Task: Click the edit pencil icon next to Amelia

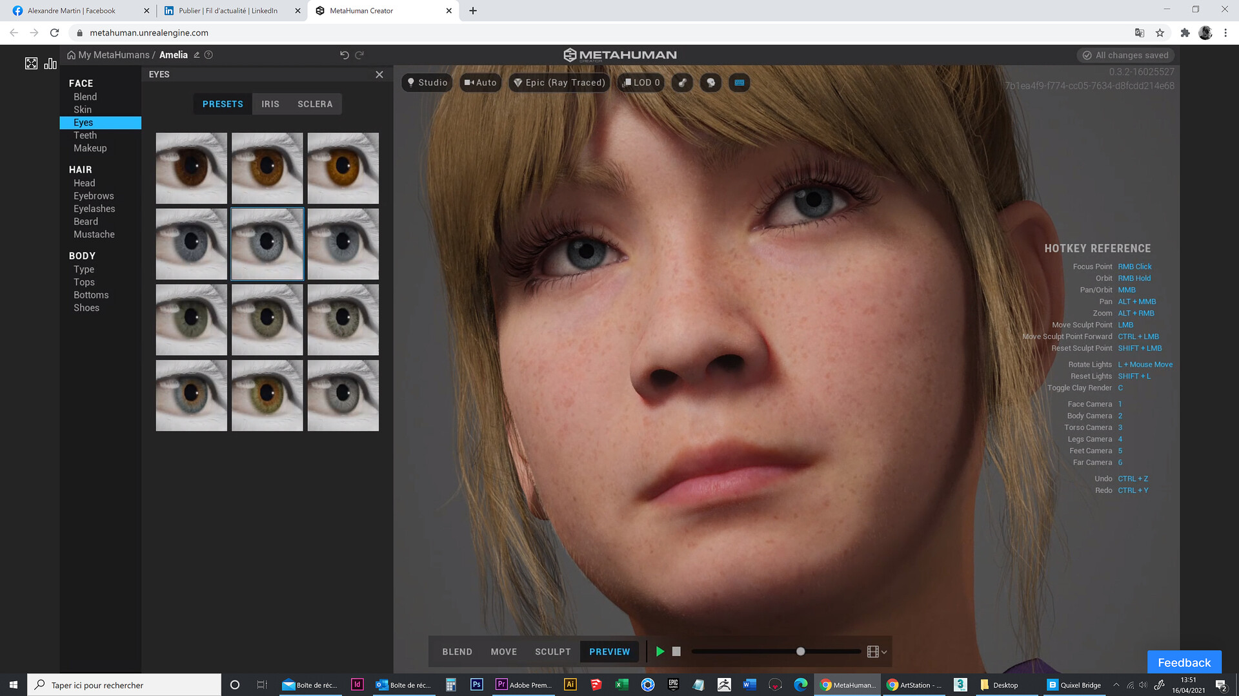Action: 197,55
